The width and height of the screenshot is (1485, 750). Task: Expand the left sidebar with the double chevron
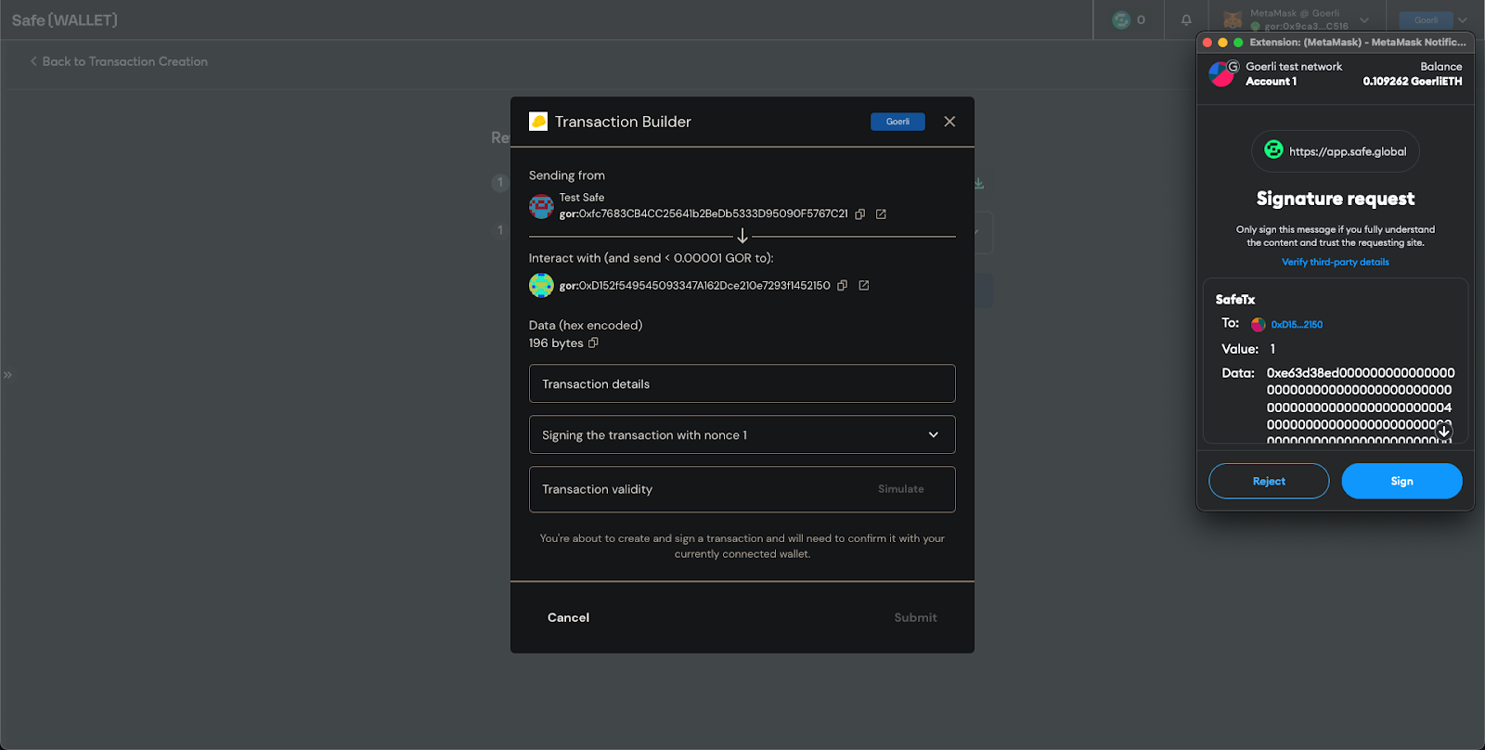(7, 375)
